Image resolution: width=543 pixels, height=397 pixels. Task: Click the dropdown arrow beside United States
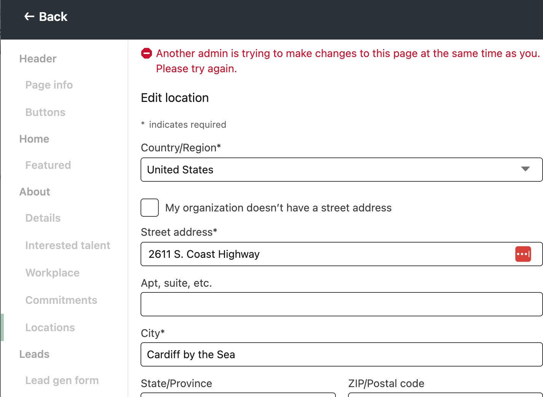point(525,169)
